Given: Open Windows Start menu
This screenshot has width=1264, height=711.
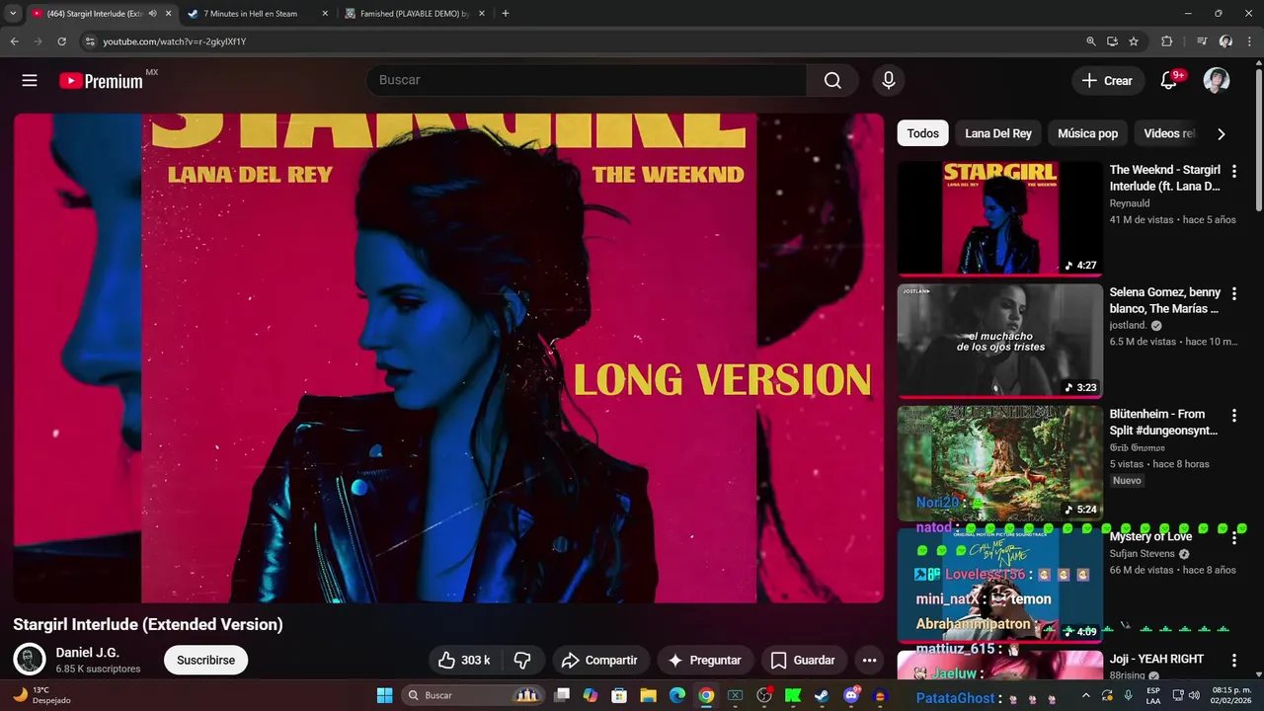Looking at the screenshot, I should point(385,696).
